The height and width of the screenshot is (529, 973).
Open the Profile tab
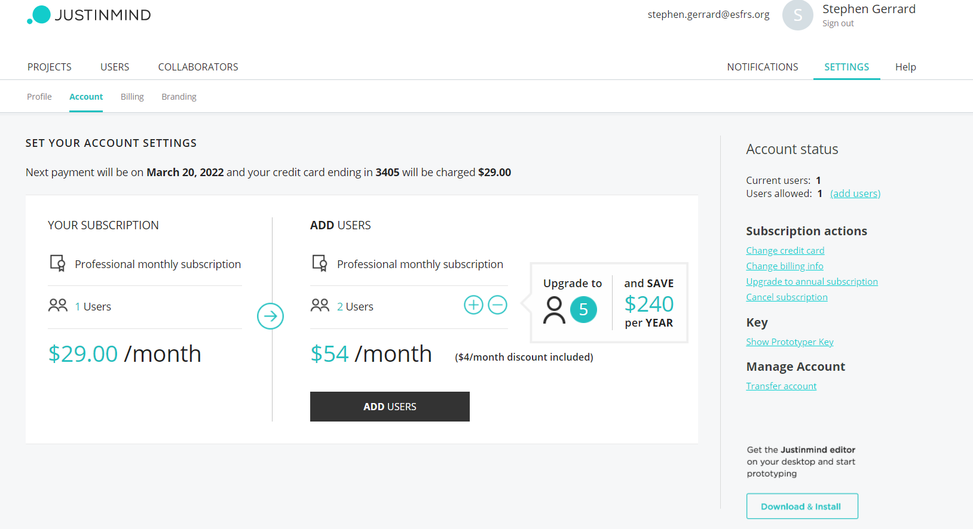39,97
